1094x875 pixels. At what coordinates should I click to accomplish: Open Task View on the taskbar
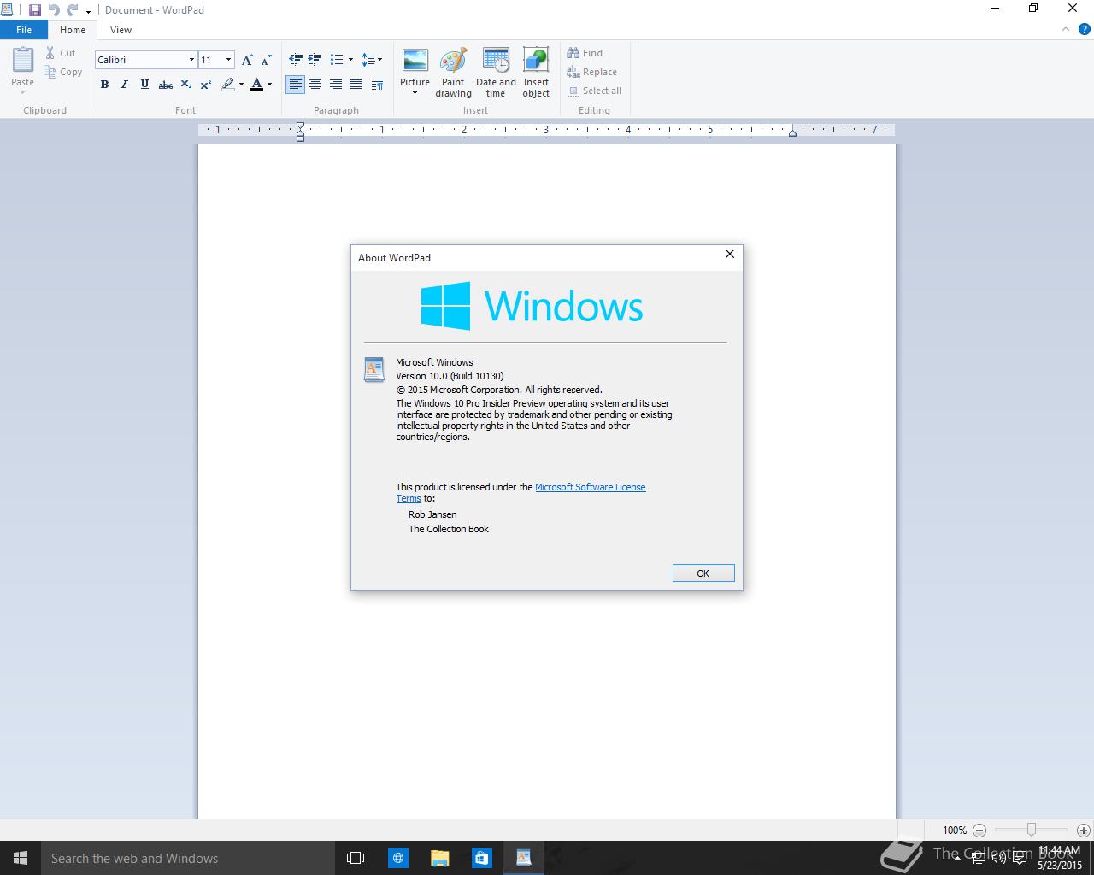tap(356, 858)
